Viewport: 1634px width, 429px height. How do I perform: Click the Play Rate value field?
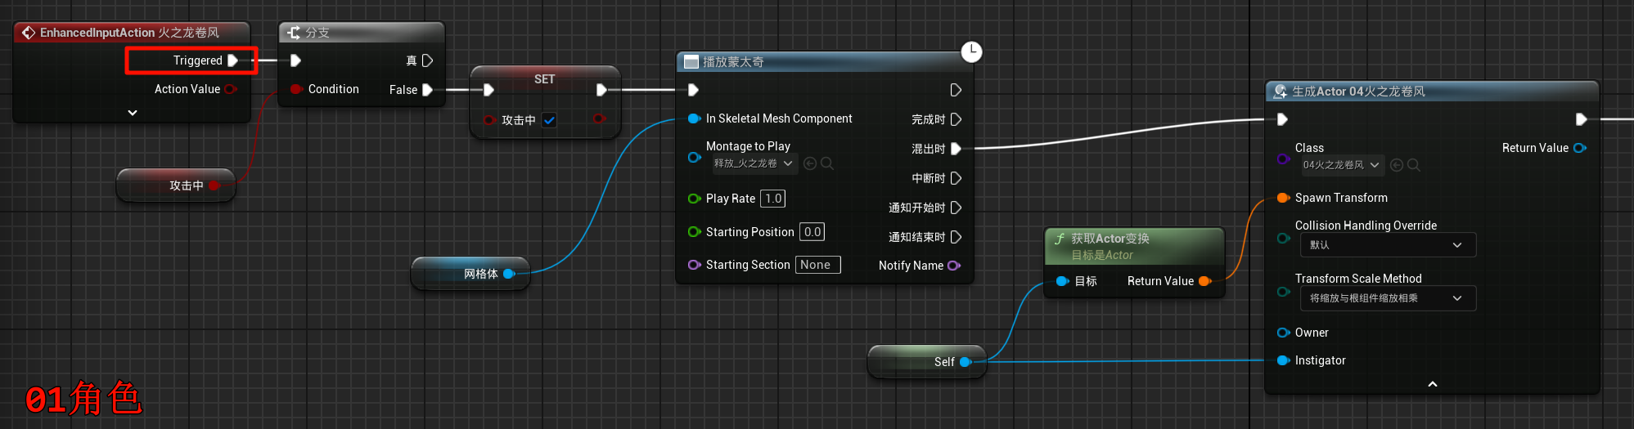click(x=773, y=199)
